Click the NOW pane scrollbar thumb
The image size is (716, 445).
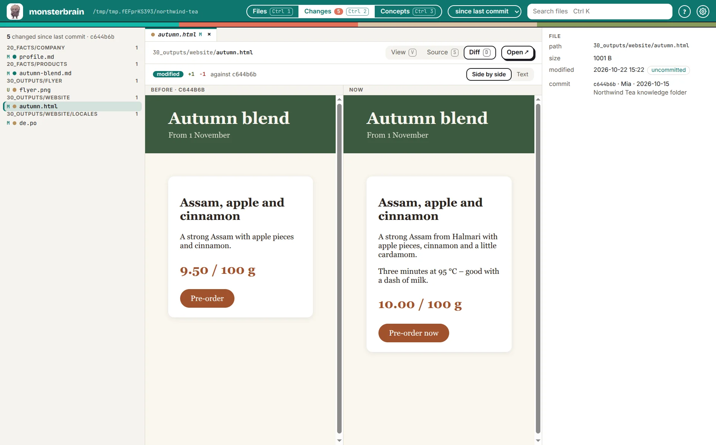pos(538,268)
